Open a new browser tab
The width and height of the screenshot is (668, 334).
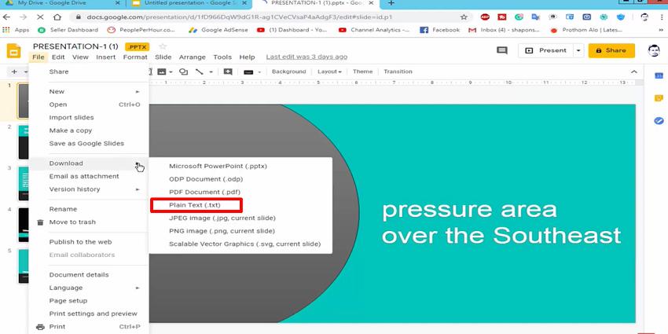[x=391, y=3]
